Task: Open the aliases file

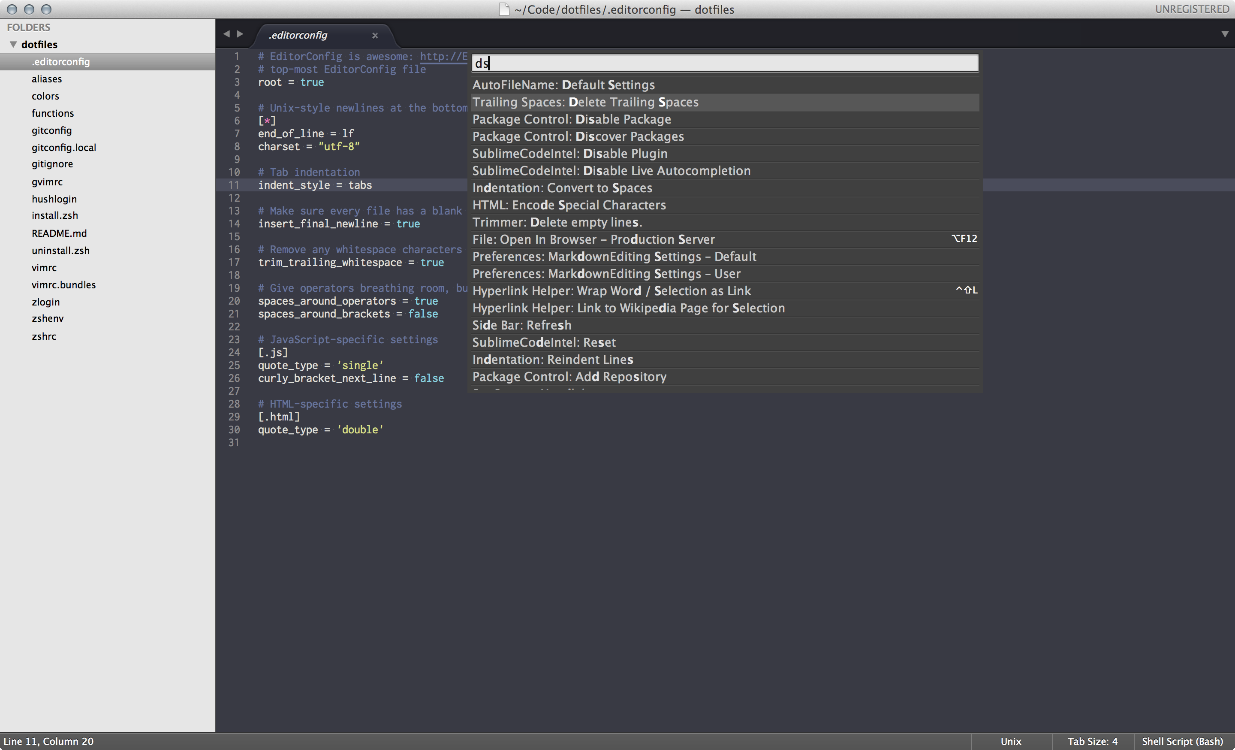Action: click(x=47, y=79)
